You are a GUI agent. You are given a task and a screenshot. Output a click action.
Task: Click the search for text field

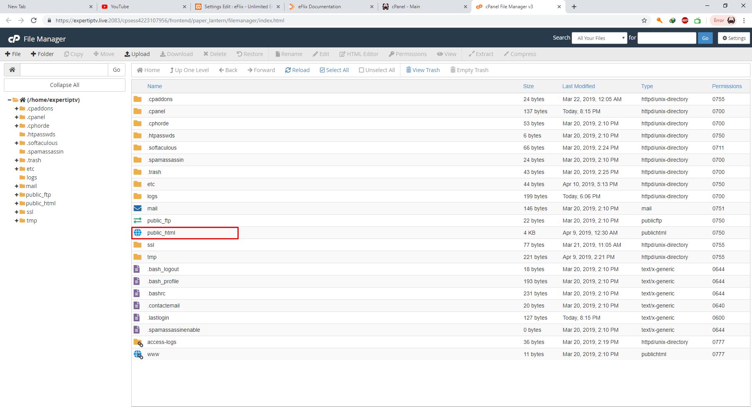667,38
